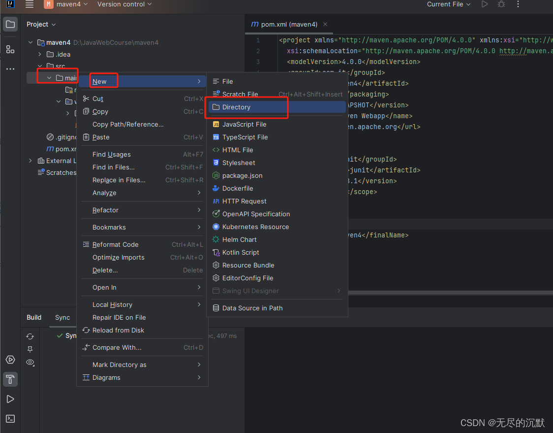Create an EditorConfig File
Screen dimensions: 553x433
coord(276,278)
